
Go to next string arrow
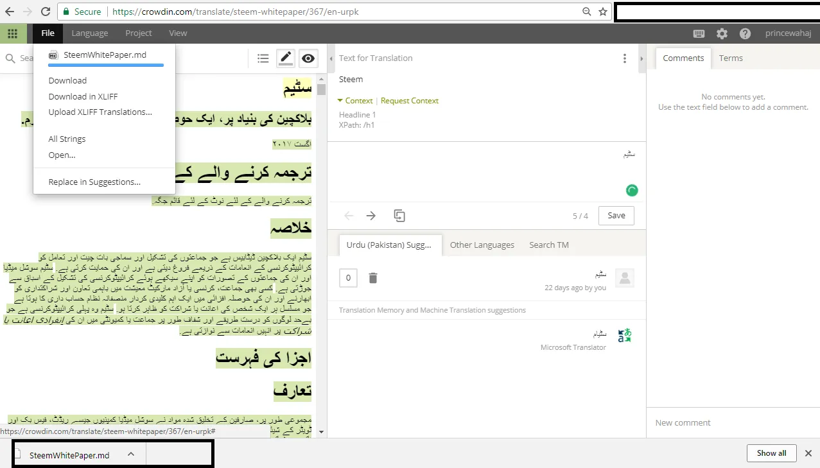(371, 216)
